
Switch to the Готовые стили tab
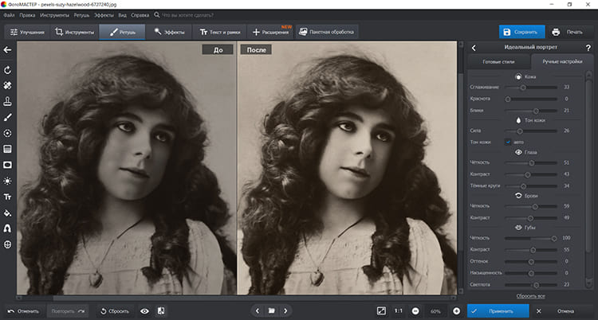pyautogui.click(x=497, y=61)
